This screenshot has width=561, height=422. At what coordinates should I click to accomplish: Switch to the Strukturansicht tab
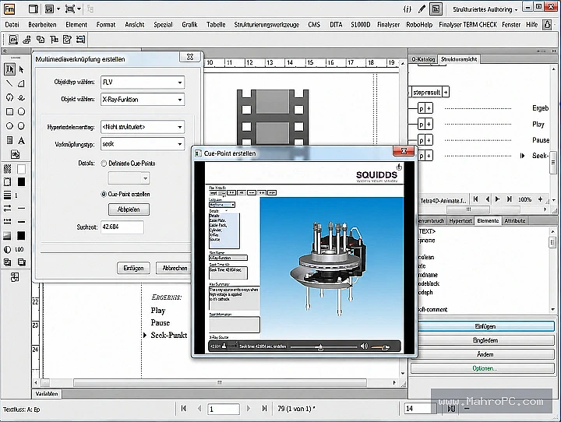coord(459,59)
